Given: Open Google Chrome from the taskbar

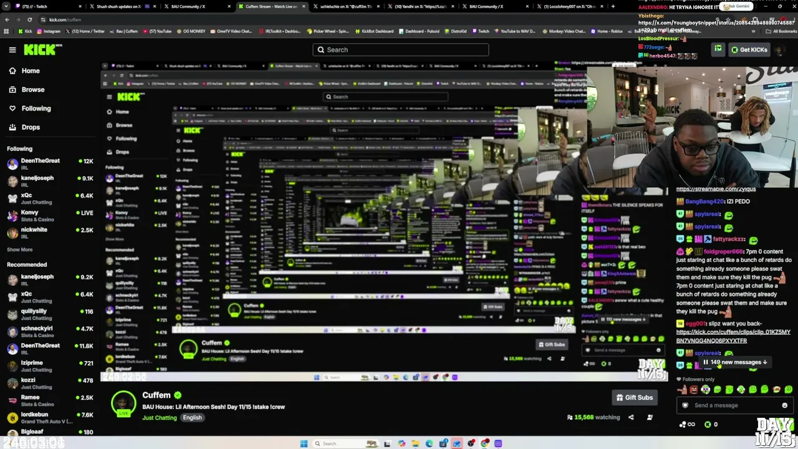Looking at the screenshot, I should (x=484, y=443).
